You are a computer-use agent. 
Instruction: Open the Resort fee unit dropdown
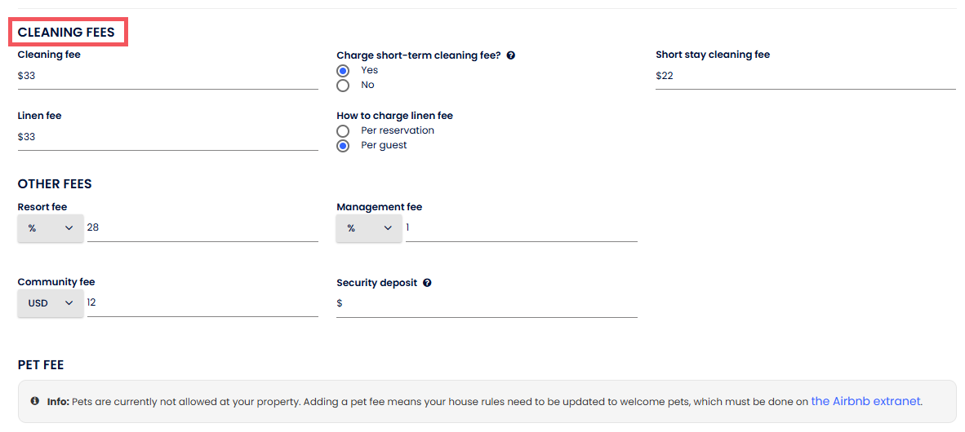(x=51, y=228)
